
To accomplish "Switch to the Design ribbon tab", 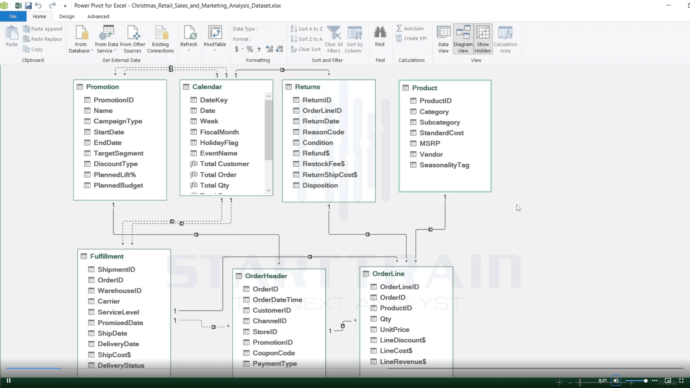I will [x=67, y=17].
